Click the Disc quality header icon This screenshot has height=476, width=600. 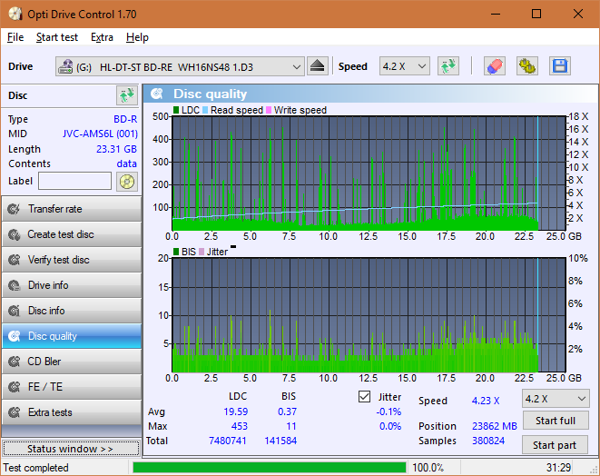tap(157, 94)
